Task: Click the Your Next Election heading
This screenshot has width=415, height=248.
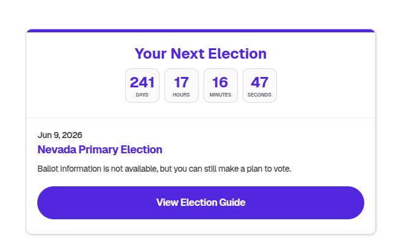Action: coord(200,53)
